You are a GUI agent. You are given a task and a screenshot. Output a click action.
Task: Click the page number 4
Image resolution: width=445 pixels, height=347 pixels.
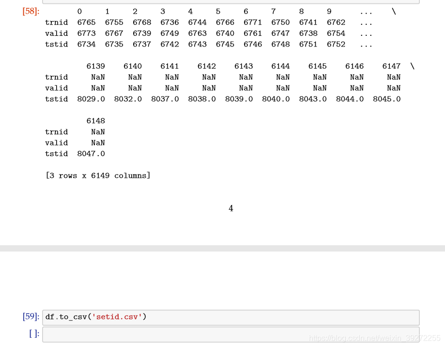click(x=230, y=208)
